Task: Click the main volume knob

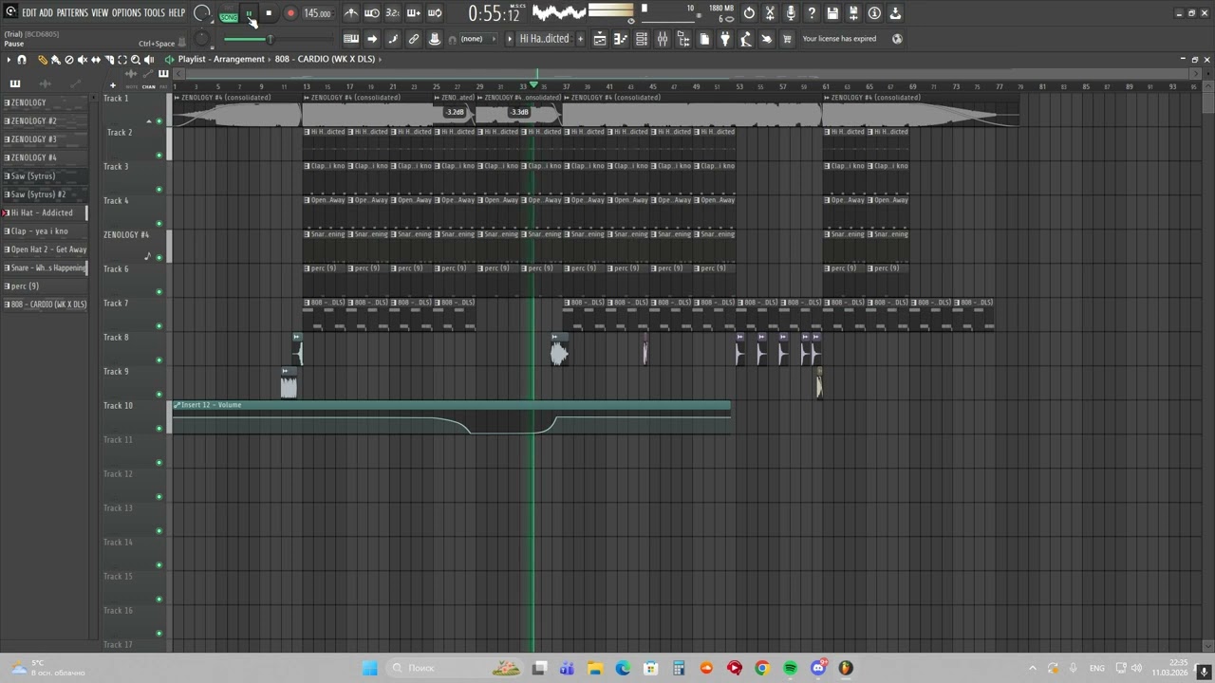Action: coord(201,13)
